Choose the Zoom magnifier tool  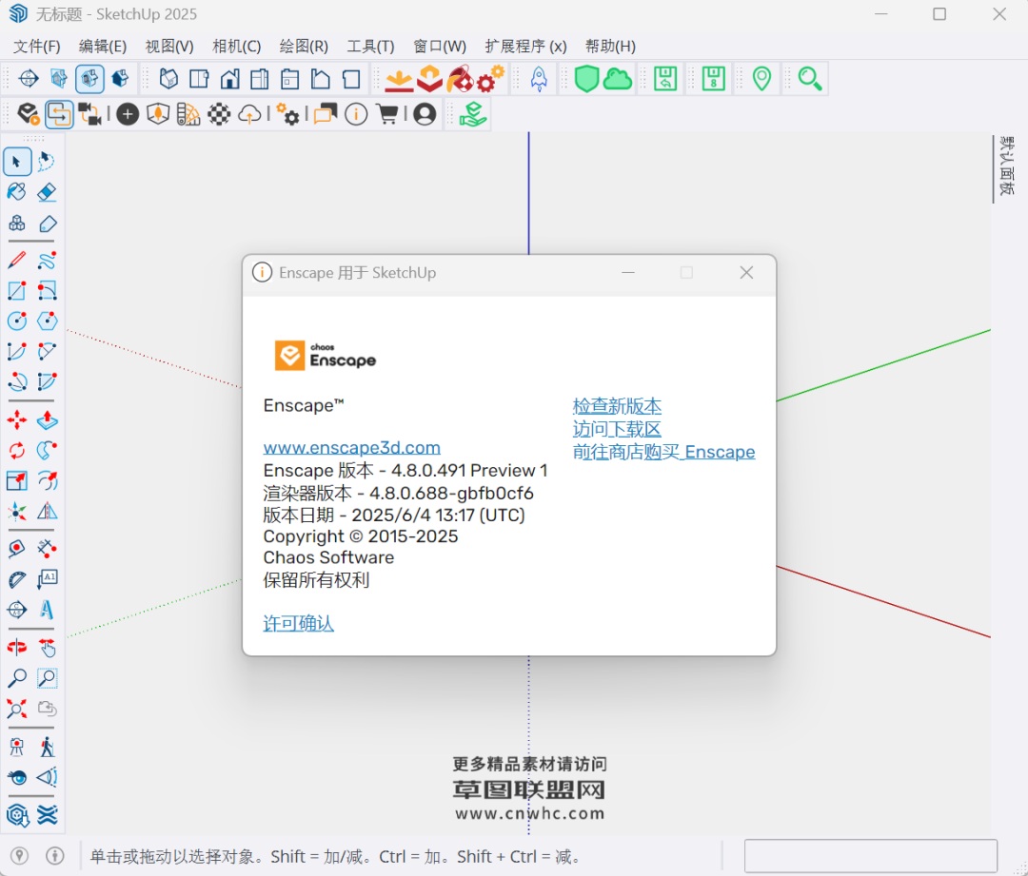point(17,678)
